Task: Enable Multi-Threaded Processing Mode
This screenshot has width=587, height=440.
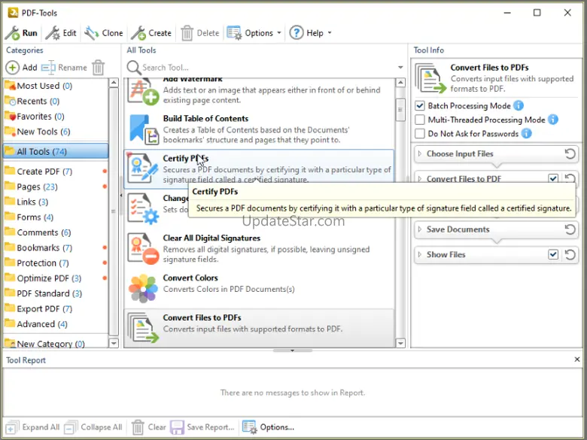Action: 421,120
